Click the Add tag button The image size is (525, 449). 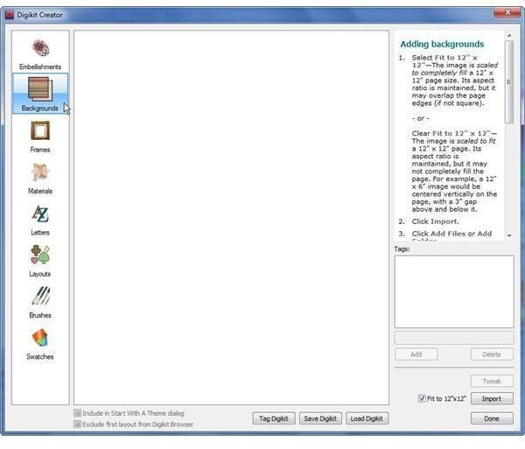tap(416, 354)
